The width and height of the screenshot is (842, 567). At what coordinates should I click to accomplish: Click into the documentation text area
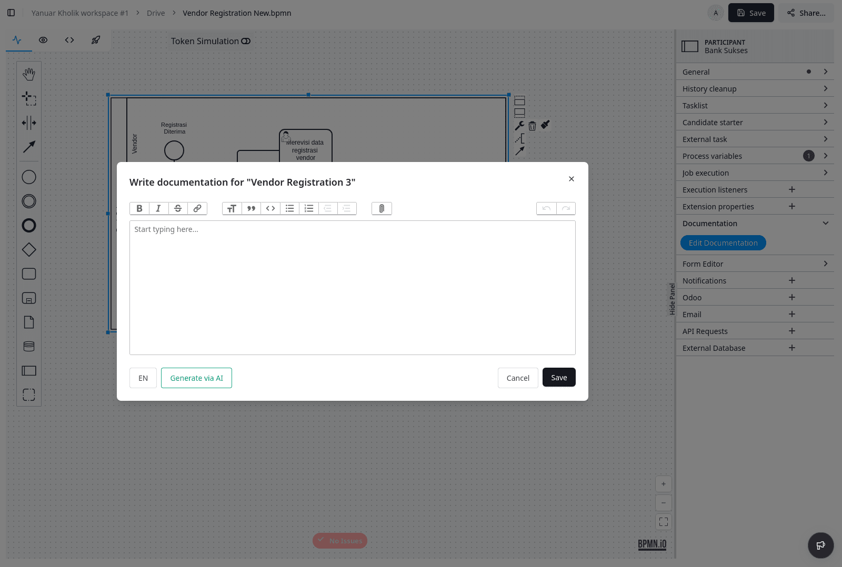click(352, 288)
